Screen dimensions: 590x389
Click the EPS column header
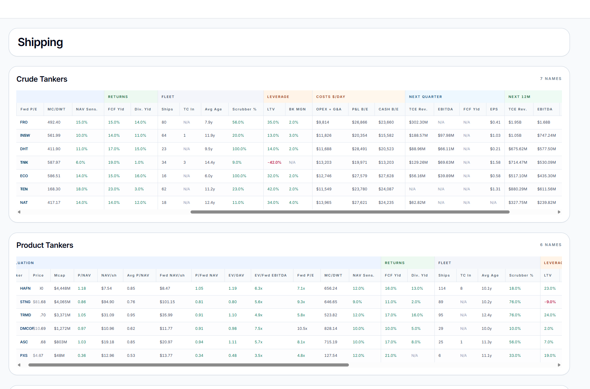click(x=494, y=109)
